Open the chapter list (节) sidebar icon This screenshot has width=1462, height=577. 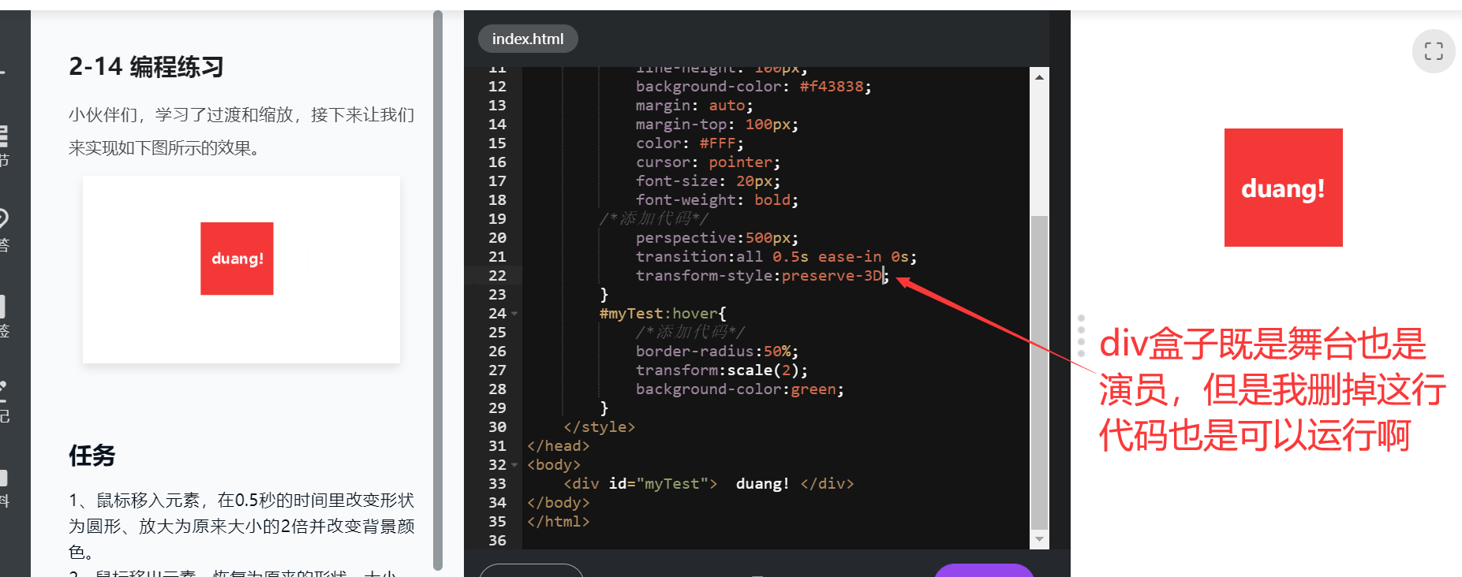(4, 146)
